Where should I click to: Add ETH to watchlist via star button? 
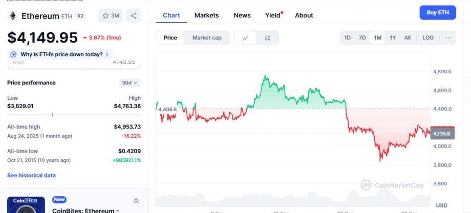click(111, 16)
